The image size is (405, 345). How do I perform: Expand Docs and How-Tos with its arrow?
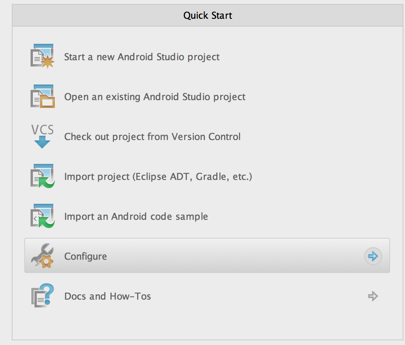click(x=373, y=296)
